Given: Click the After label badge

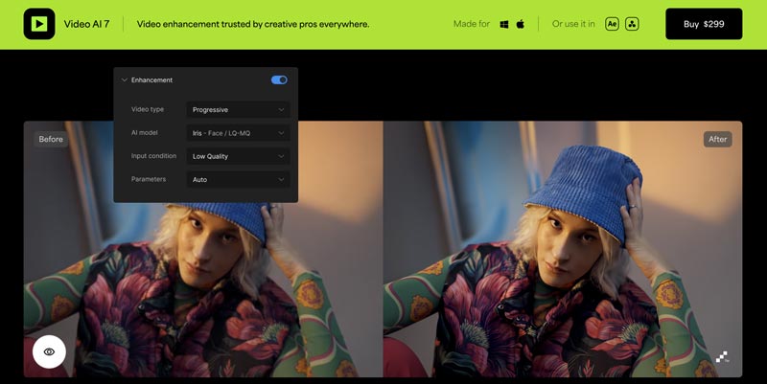Looking at the screenshot, I should [717, 139].
